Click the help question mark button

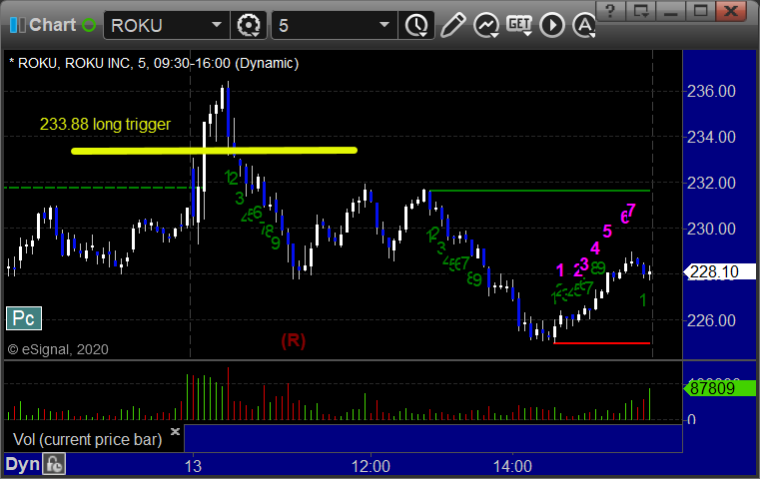point(610,10)
